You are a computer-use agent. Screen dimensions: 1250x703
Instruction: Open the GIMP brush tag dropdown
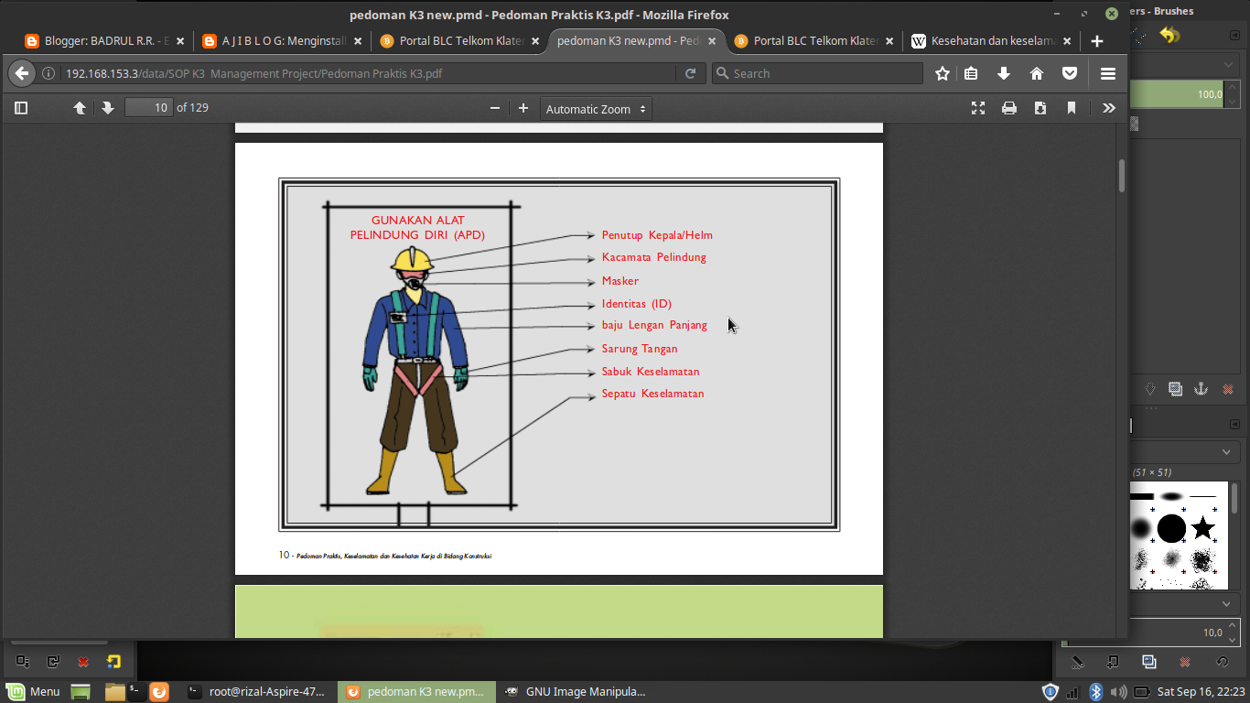1184,604
